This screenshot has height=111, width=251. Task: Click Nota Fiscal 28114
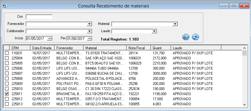(x=133, y=53)
